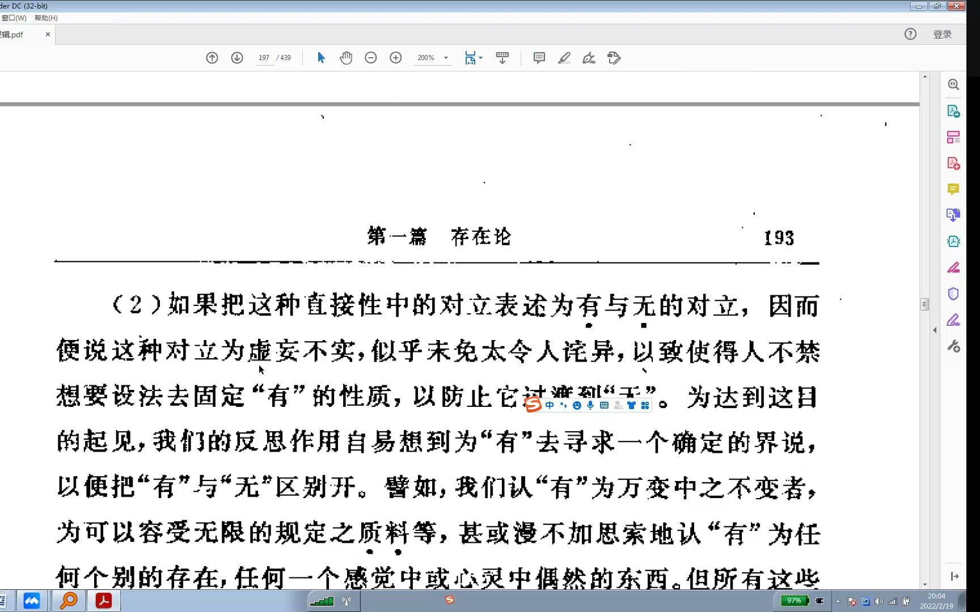Image resolution: width=980 pixels, height=612 pixels.
Task: Select the Highlight text tool
Action: tap(564, 58)
